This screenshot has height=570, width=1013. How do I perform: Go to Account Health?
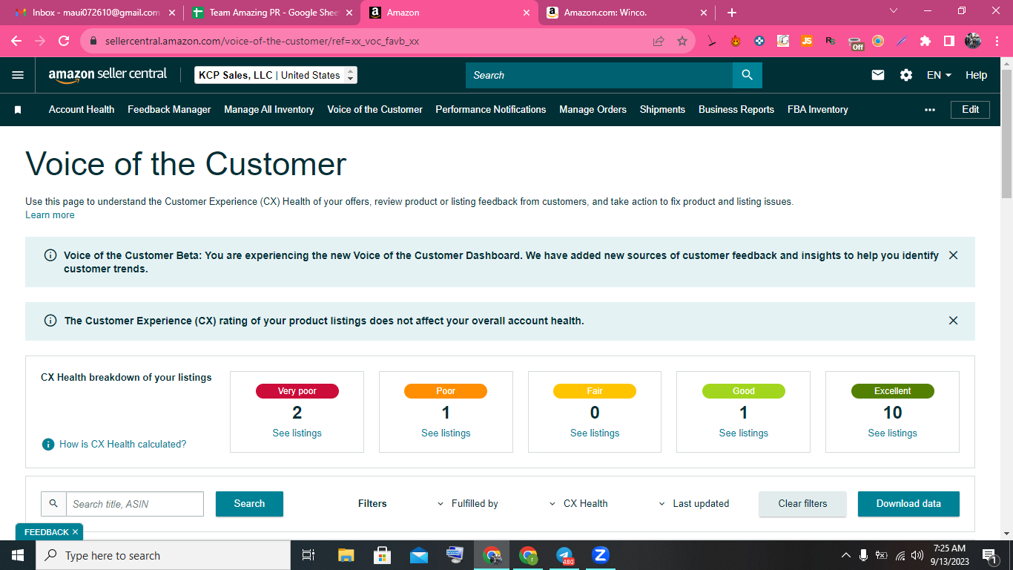tap(82, 110)
